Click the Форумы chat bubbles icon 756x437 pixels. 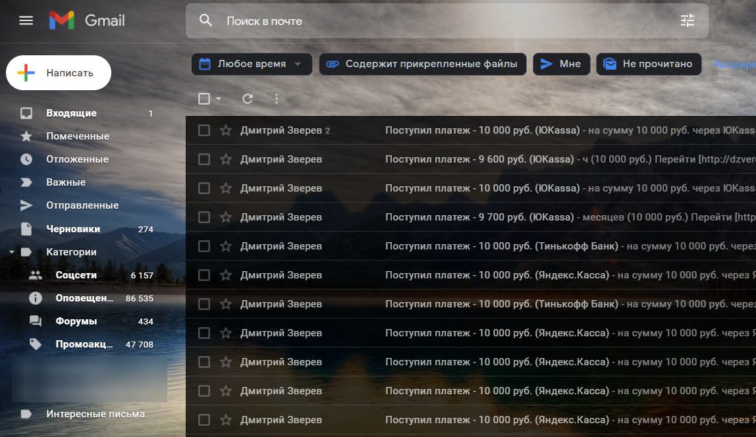point(35,321)
